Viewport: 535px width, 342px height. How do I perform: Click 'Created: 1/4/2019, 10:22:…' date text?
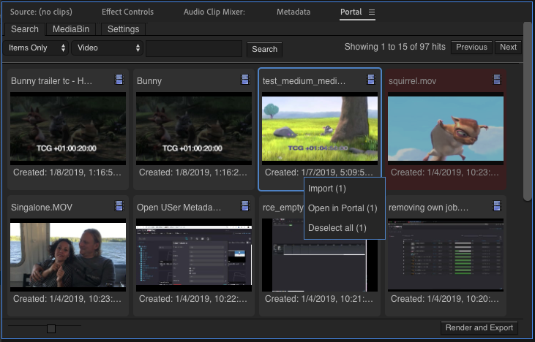(x=193, y=299)
